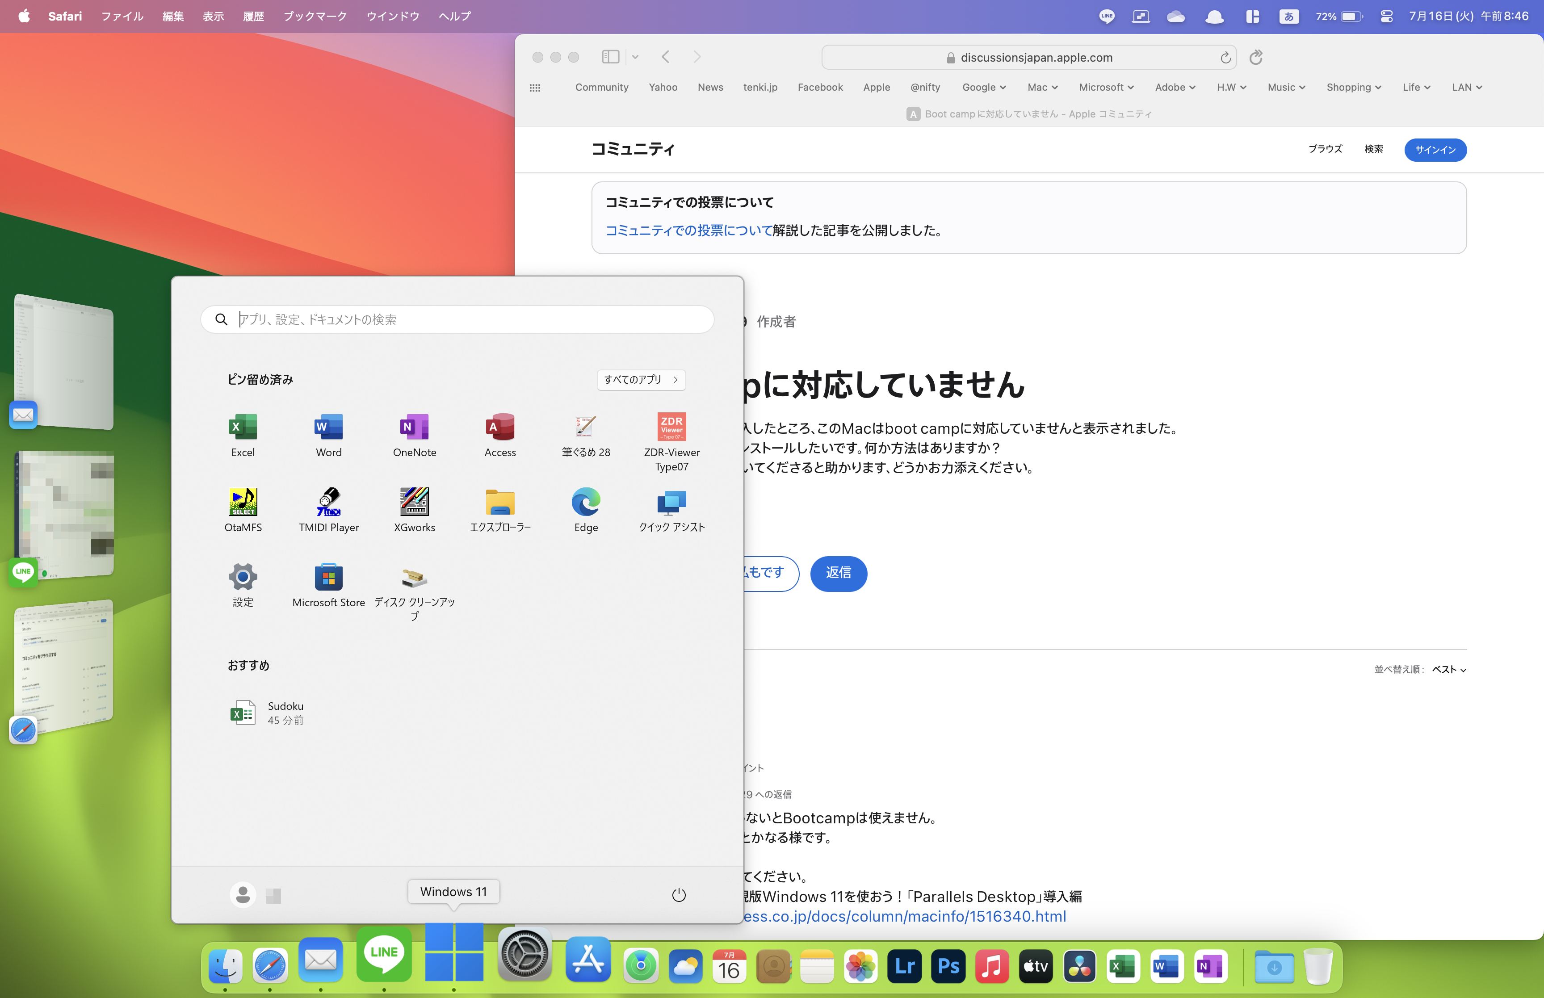Click the blue 返信 button

pos(838,573)
